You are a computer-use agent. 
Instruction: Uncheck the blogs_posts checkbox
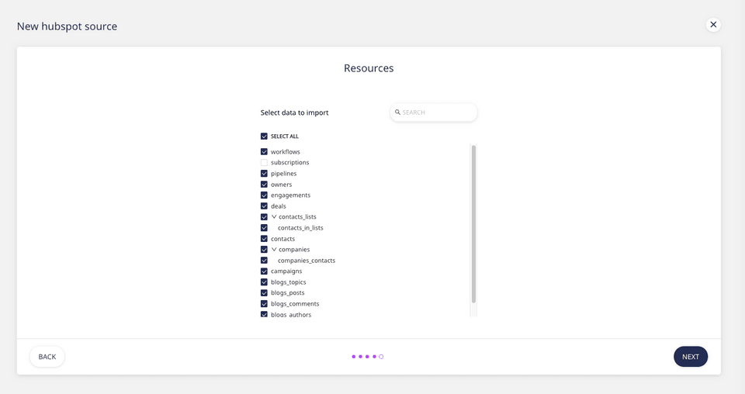(x=264, y=293)
